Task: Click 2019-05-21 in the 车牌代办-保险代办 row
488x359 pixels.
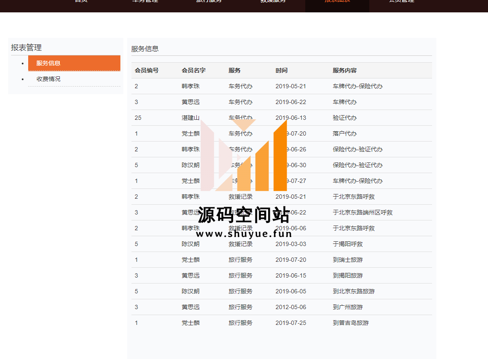Action: click(x=291, y=86)
